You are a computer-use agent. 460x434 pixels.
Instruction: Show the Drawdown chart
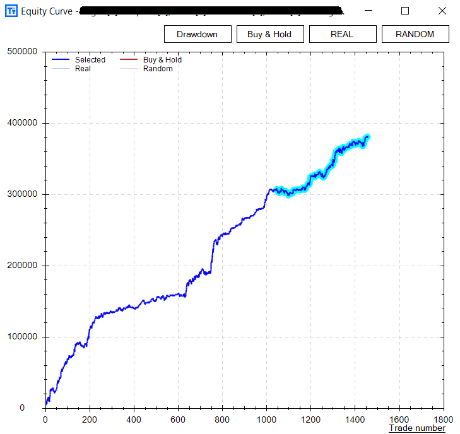tap(198, 34)
